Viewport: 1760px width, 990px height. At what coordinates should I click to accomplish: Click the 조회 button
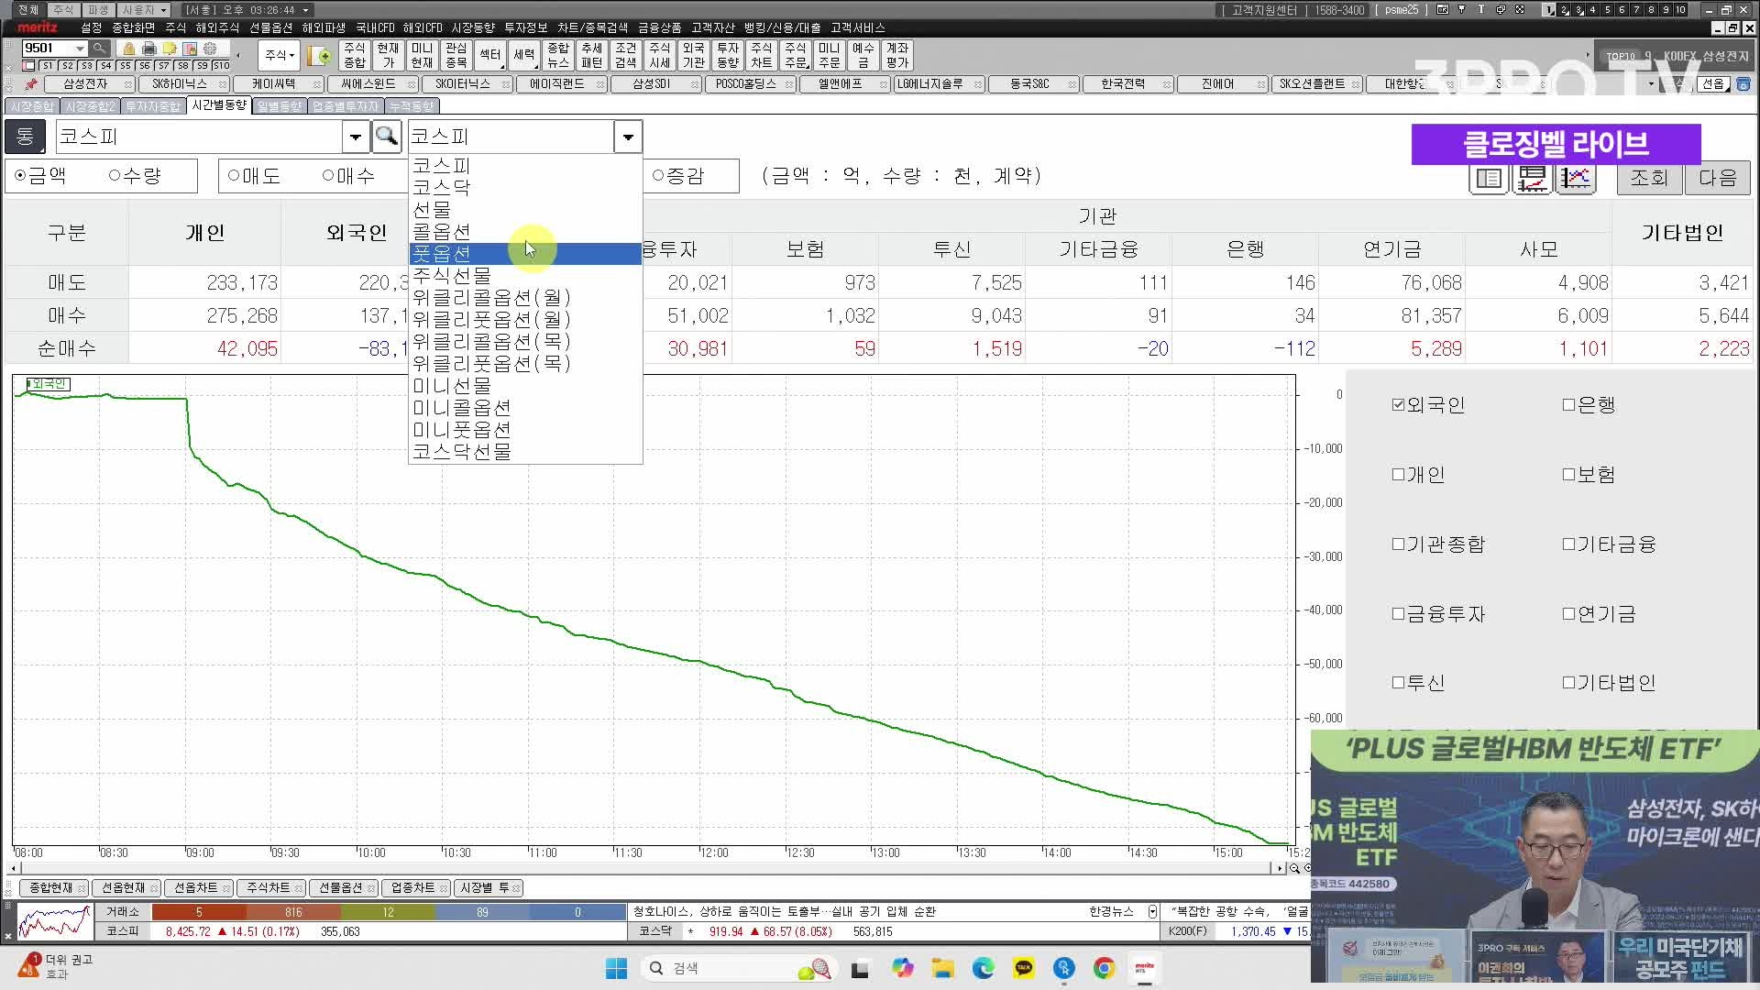pyautogui.click(x=1649, y=178)
